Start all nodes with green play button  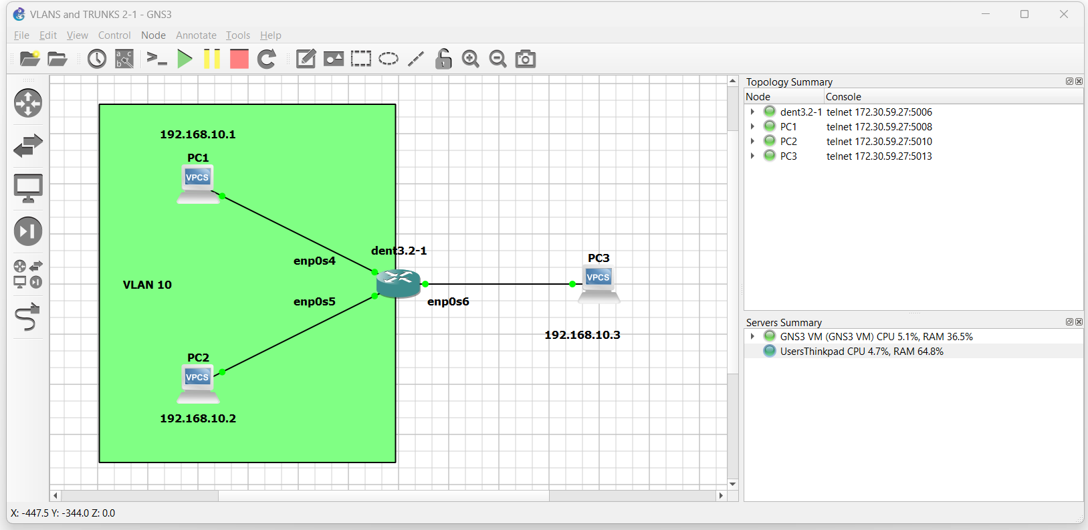[x=185, y=59]
